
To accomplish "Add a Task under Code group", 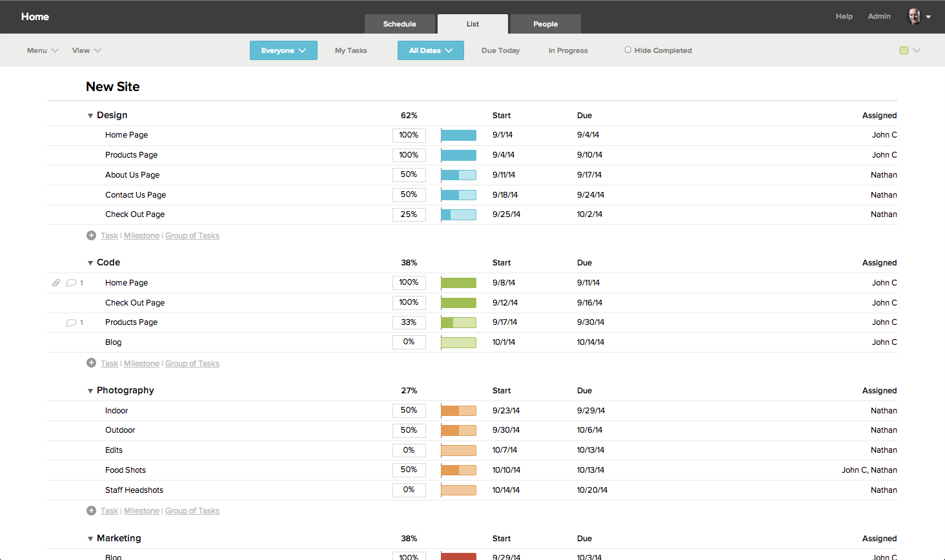I will click(109, 364).
